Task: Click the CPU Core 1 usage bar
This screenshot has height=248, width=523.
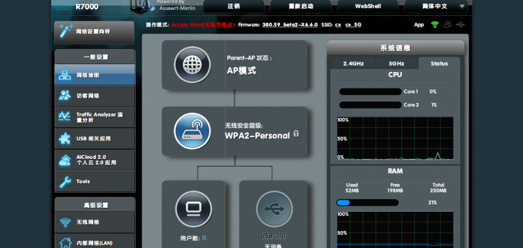Action: 370,92
